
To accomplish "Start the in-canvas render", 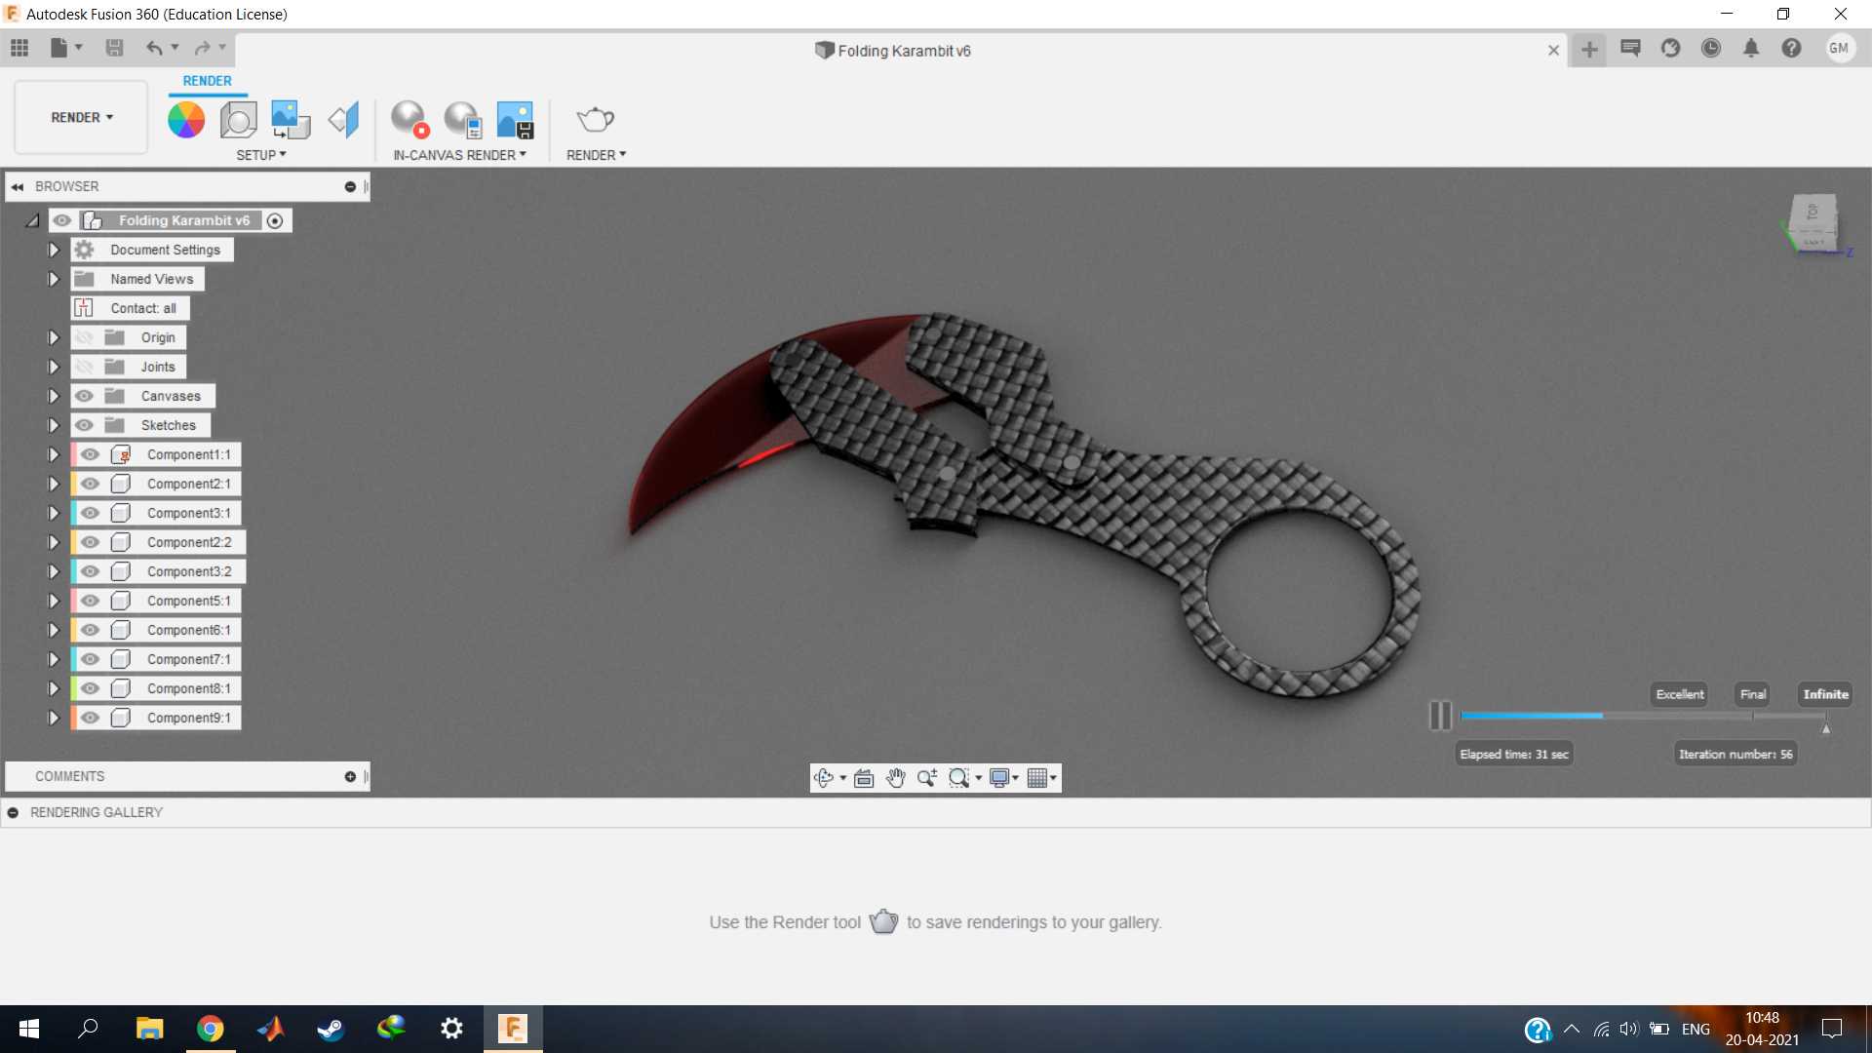I will (409, 120).
